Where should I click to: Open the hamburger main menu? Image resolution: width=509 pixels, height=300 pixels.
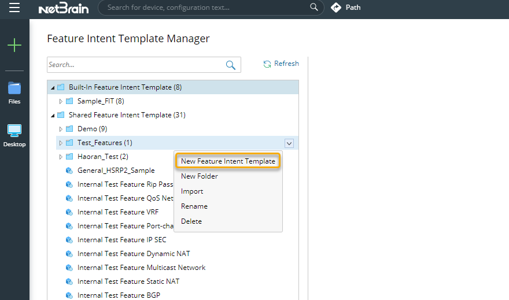tap(14, 8)
